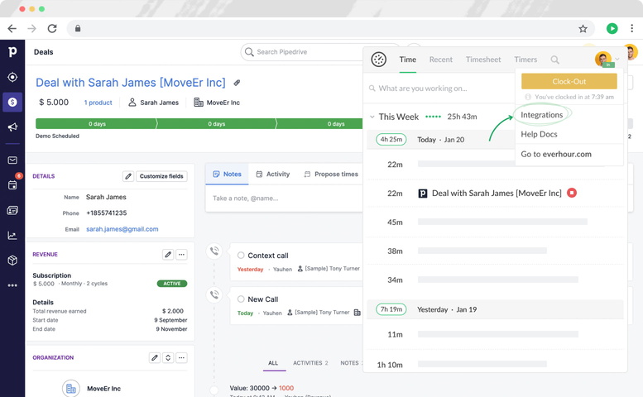Click Take a note text area
This screenshot has height=397, width=643.
coord(284,198)
